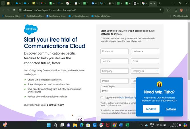Open the Let Users Update bookmark

79,16
